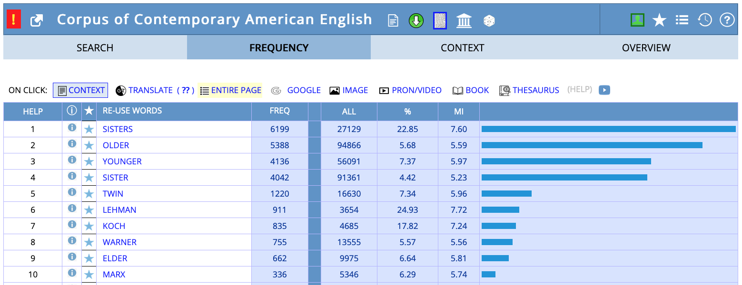Click the dice random icon
Image resolution: width=742 pixels, height=285 pixels.
[x=489, y=20]
